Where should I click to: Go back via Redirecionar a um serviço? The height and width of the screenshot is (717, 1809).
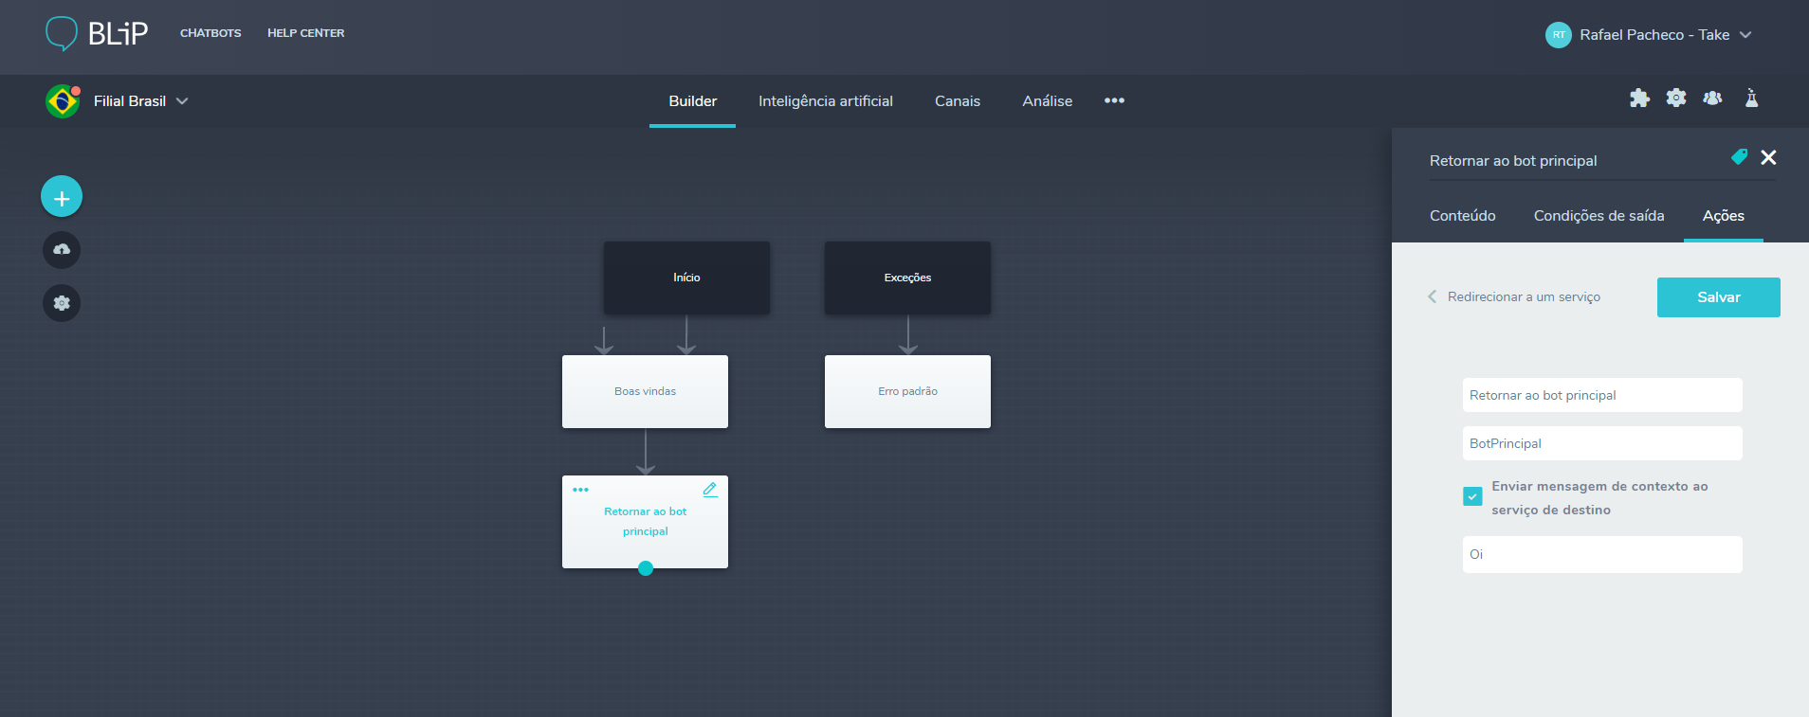point(1514,297)
